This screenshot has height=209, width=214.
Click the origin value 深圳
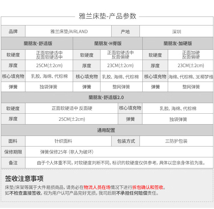click(x=176, y=32)
